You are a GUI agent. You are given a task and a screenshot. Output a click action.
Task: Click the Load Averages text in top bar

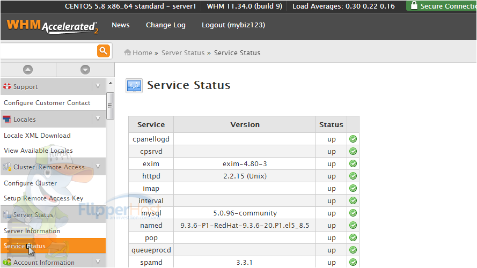pos(343,6)
